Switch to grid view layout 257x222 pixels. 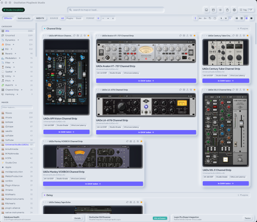click(242, 18)
